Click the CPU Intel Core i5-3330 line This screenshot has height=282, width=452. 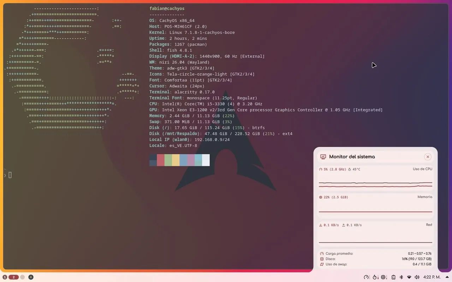click(206, 104)
